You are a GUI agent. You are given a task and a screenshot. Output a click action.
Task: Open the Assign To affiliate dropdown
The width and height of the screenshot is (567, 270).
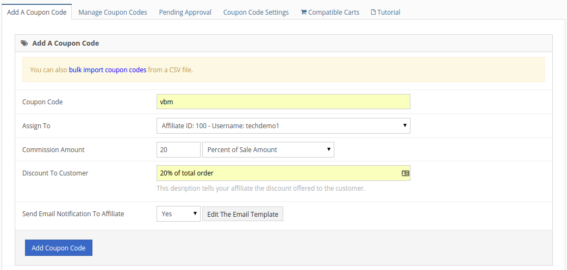(x=283, y=126)
